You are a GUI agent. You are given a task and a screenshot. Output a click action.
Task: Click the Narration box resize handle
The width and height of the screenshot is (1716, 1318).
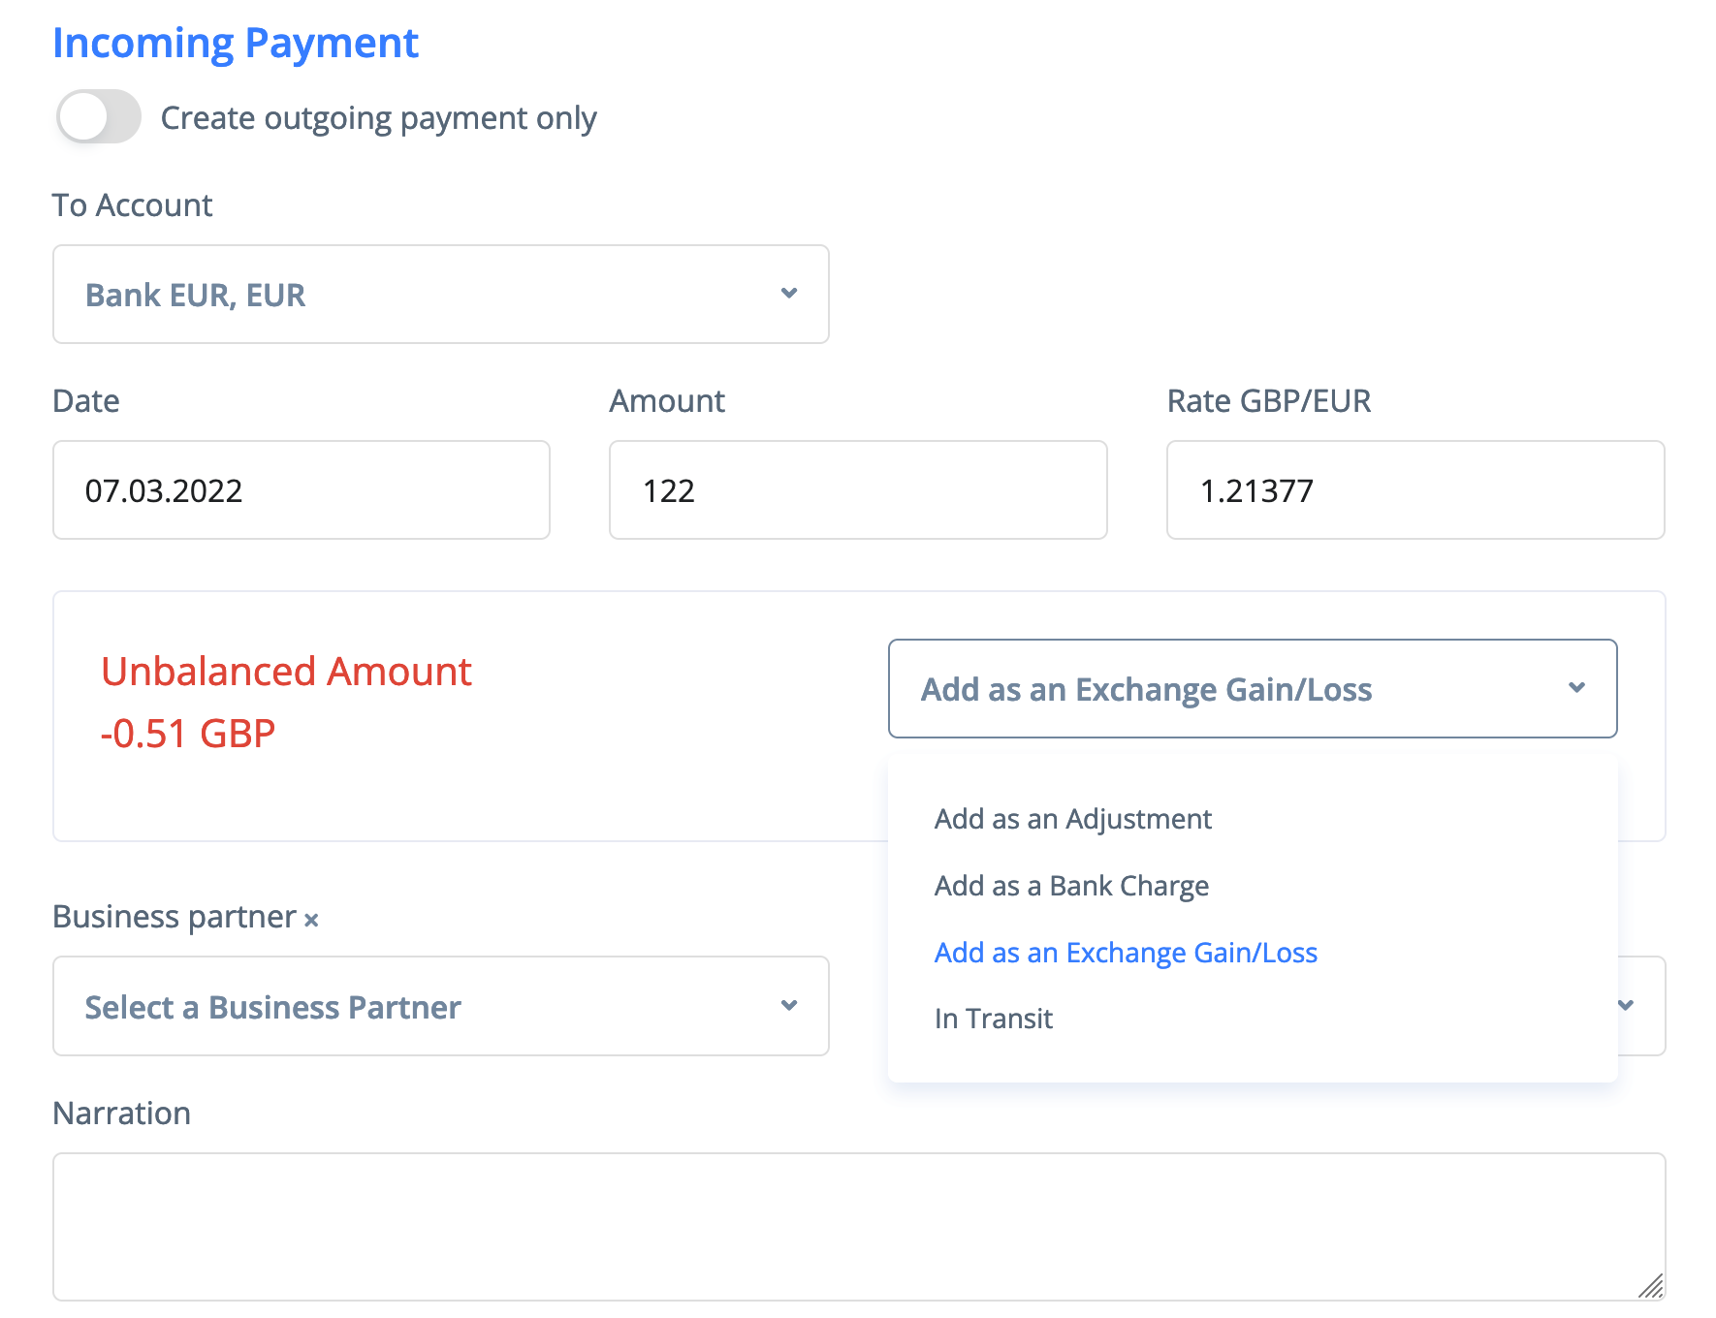(x=1650, y=1286)
